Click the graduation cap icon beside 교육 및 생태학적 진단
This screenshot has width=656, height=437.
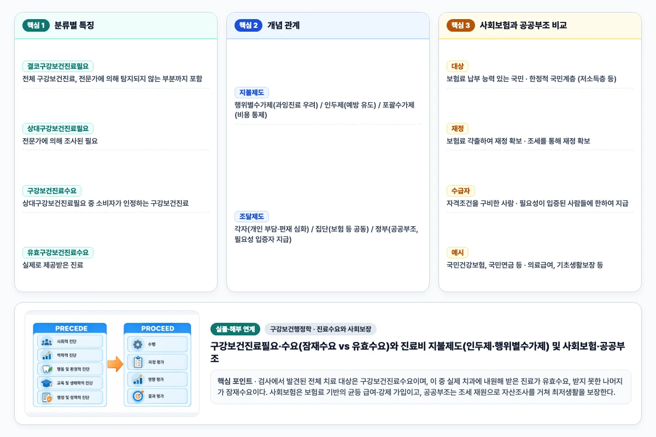[x=46, y=383]
